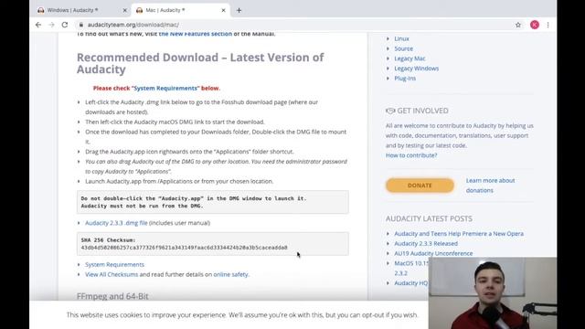Viewport: 585px width, 329px height.
Task: Open the Audacity 2.3.3 Released post
Action: click(x=426, y=244)
